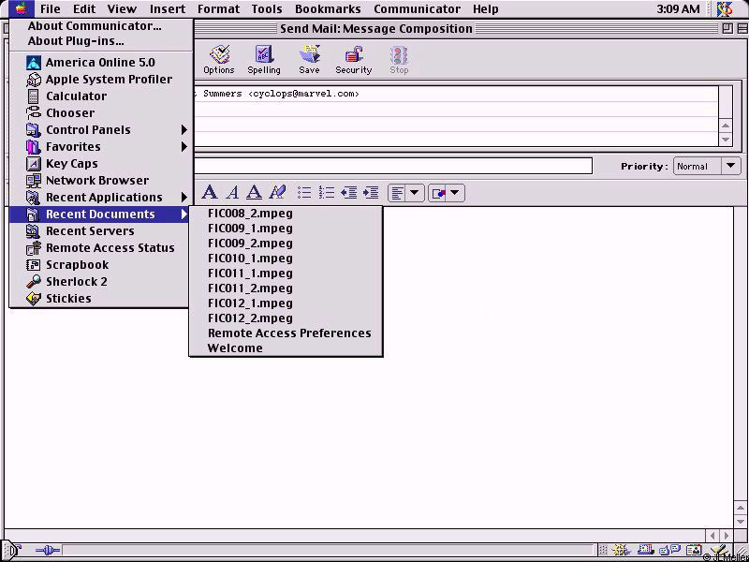The height and width of the screenshot is (562, 749).
Task: Open the Insert menu
Action: (x=168, y=8)
